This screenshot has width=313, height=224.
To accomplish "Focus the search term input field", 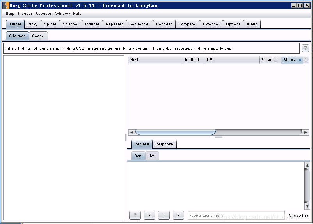I will pos(236,215).
